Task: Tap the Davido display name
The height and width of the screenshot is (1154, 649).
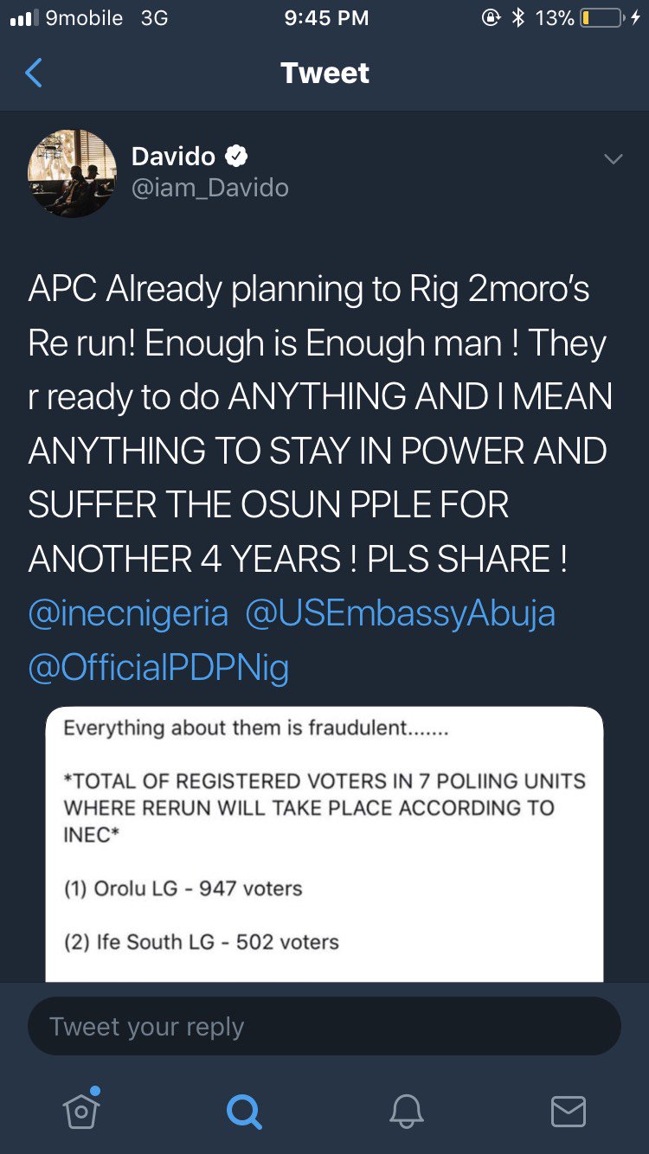Action: (x=173, y=157)
